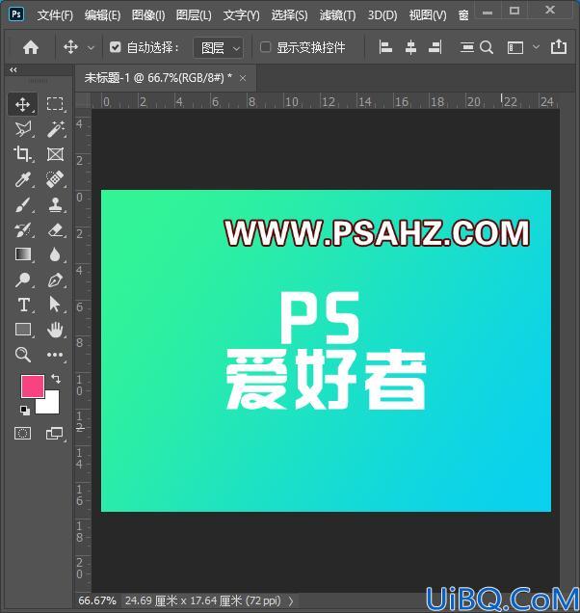Select the Hand tool
Image resolution: width=580 pixels, height=613 pixels.
coord(55,330)
